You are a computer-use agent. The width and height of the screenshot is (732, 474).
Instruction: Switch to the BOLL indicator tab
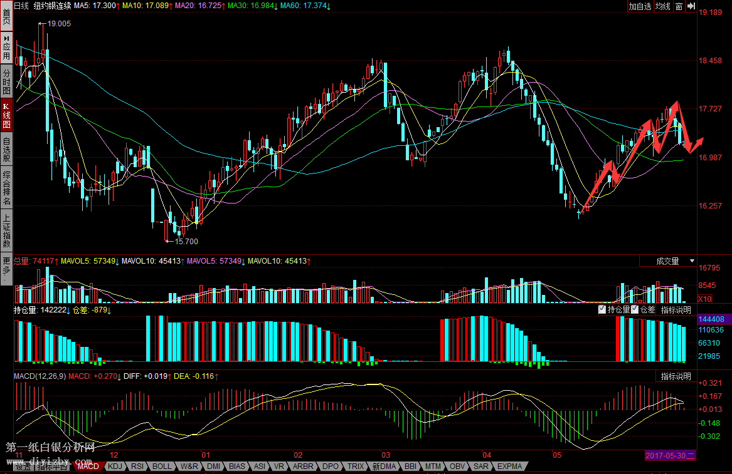(162, 466)
